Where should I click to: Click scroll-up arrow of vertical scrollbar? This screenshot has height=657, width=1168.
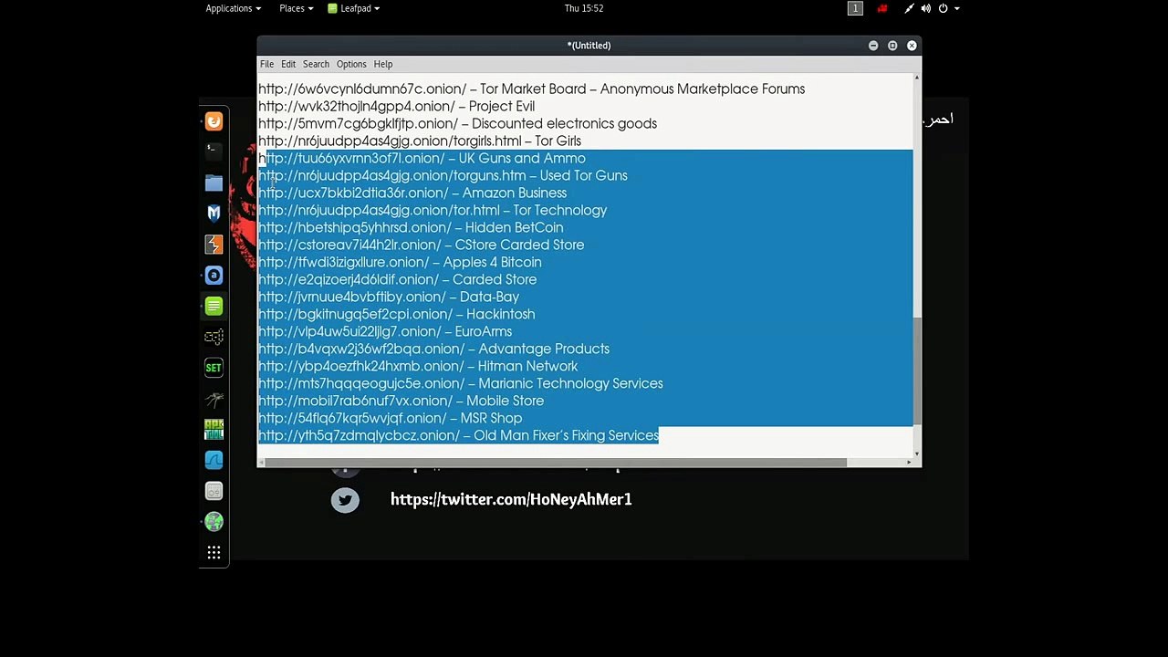coord(917,78)
